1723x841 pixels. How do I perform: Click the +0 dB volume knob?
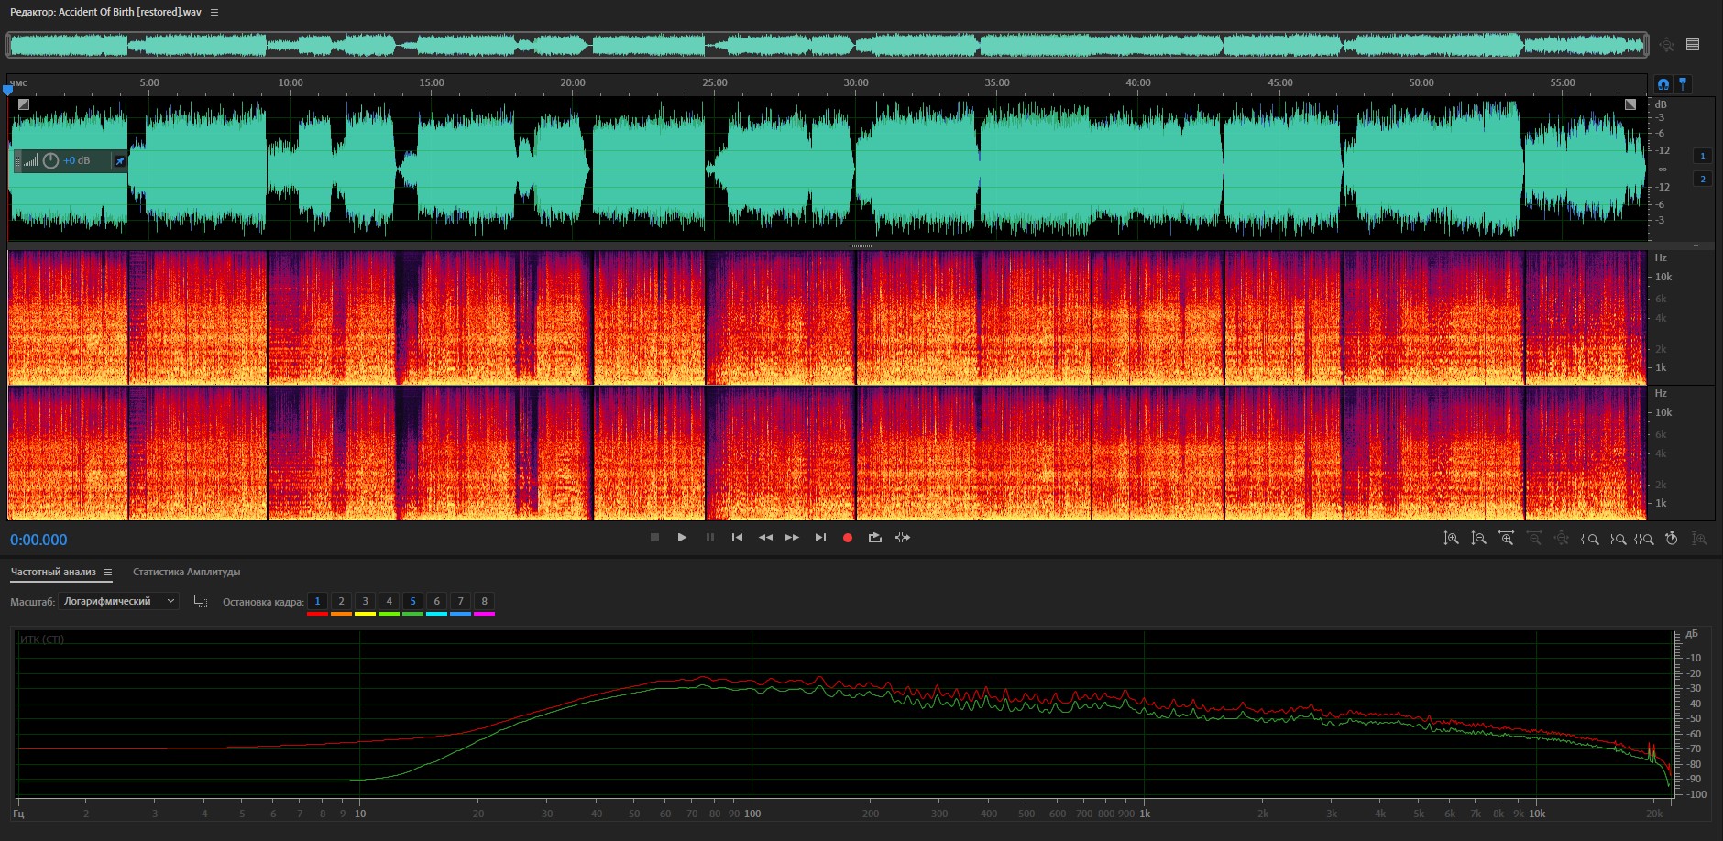click(51, 160)
